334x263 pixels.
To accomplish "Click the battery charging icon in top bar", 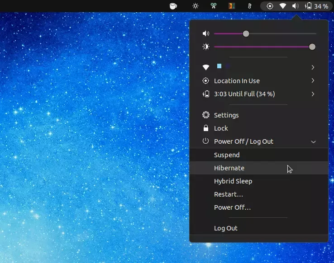I will coord(308,6).
